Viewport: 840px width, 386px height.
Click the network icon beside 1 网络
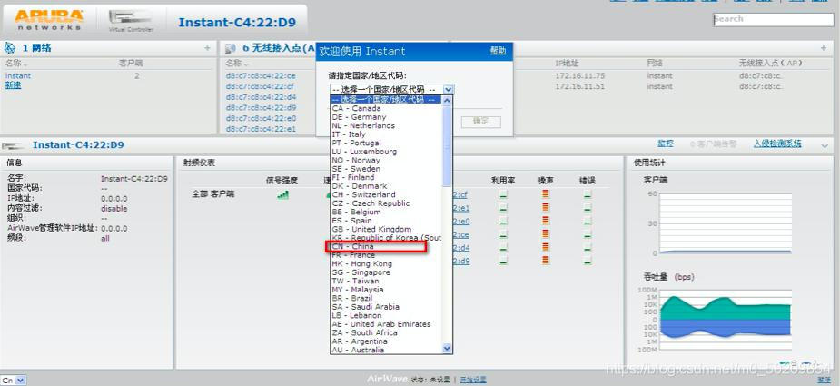click(x=10, y=48)
